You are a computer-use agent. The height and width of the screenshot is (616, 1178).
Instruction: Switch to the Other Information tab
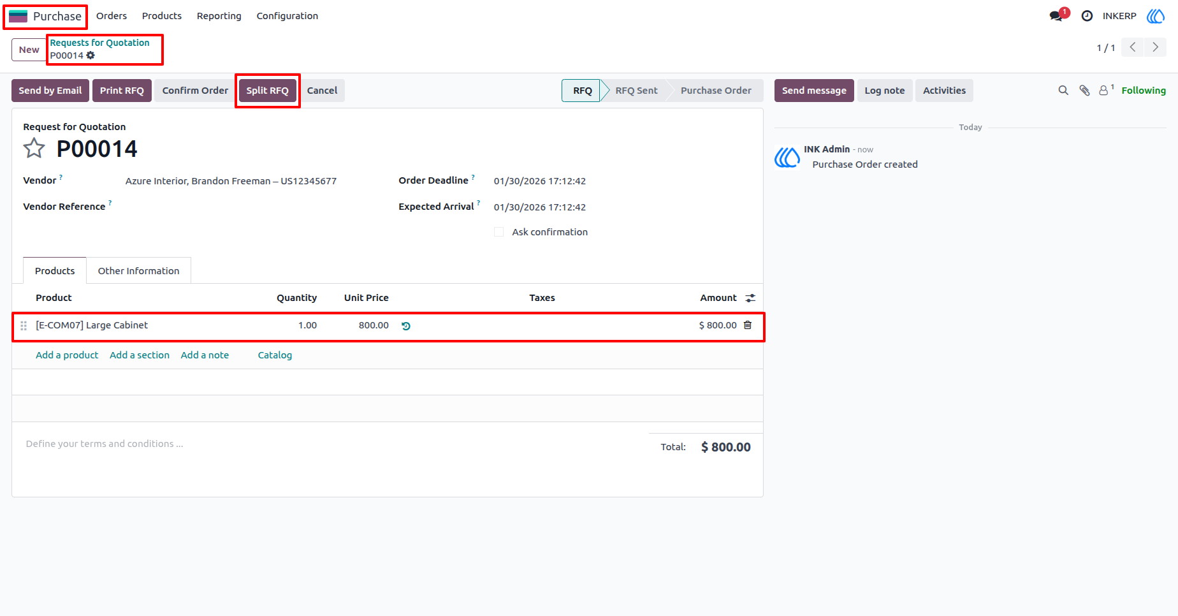139,271
